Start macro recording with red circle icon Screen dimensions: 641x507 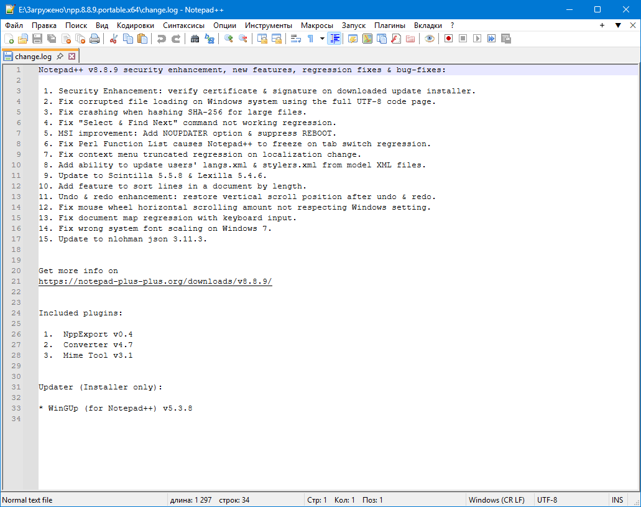pyautogui.click(x=448, y=39)
